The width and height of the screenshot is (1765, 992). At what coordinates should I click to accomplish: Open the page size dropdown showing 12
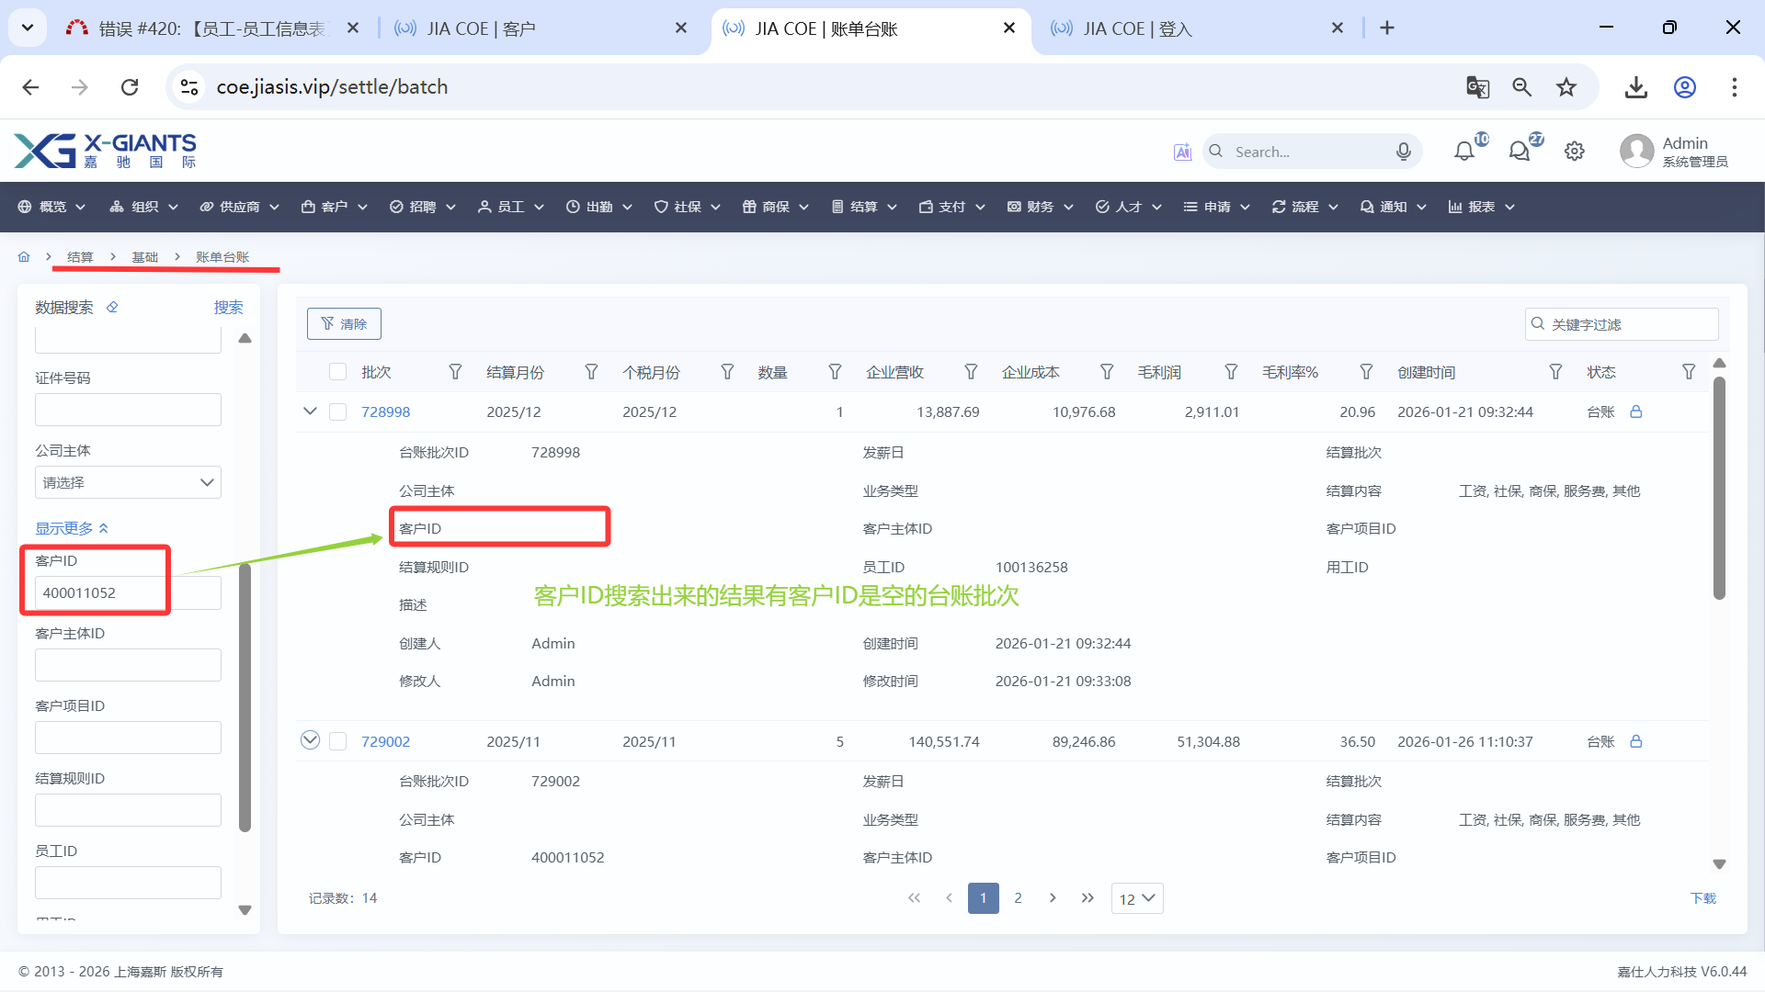tap(1136, 898)
